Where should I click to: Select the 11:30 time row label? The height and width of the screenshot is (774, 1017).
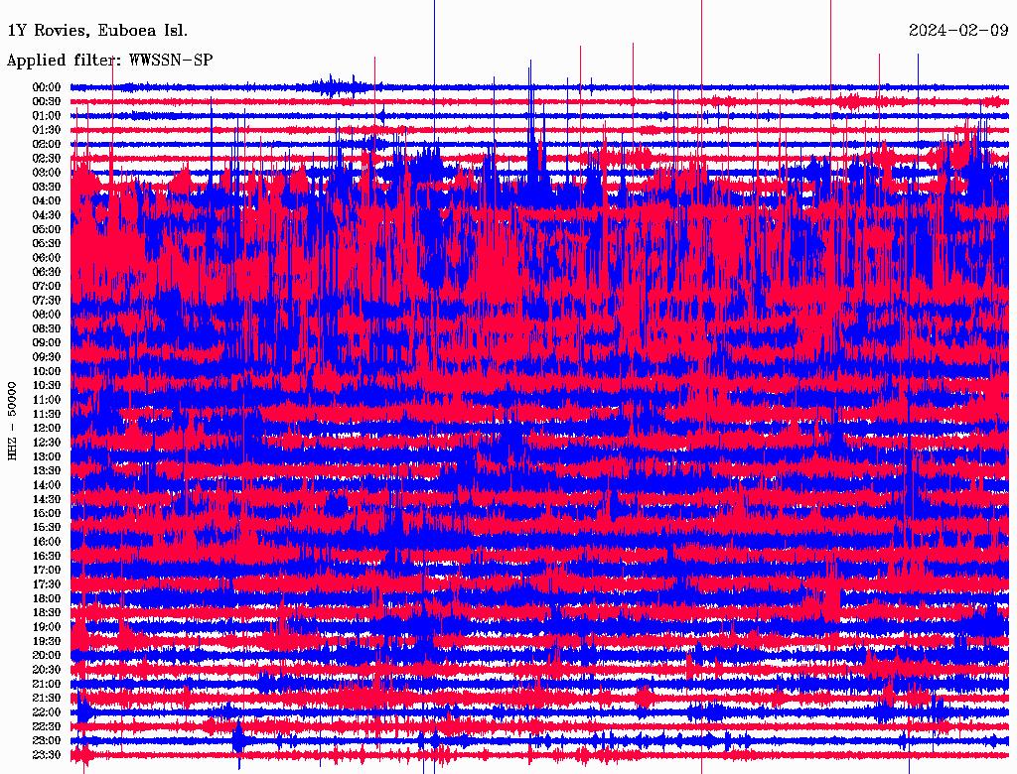47,414
